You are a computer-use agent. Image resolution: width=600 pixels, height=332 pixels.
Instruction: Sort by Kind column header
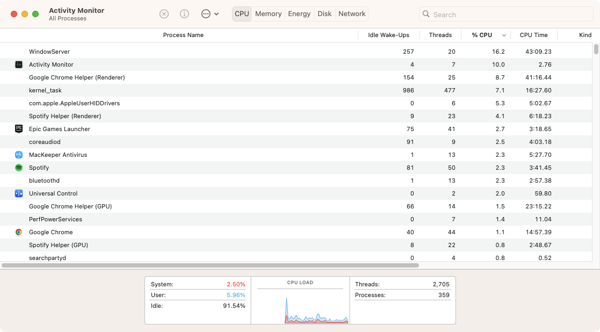click(585, 35)
